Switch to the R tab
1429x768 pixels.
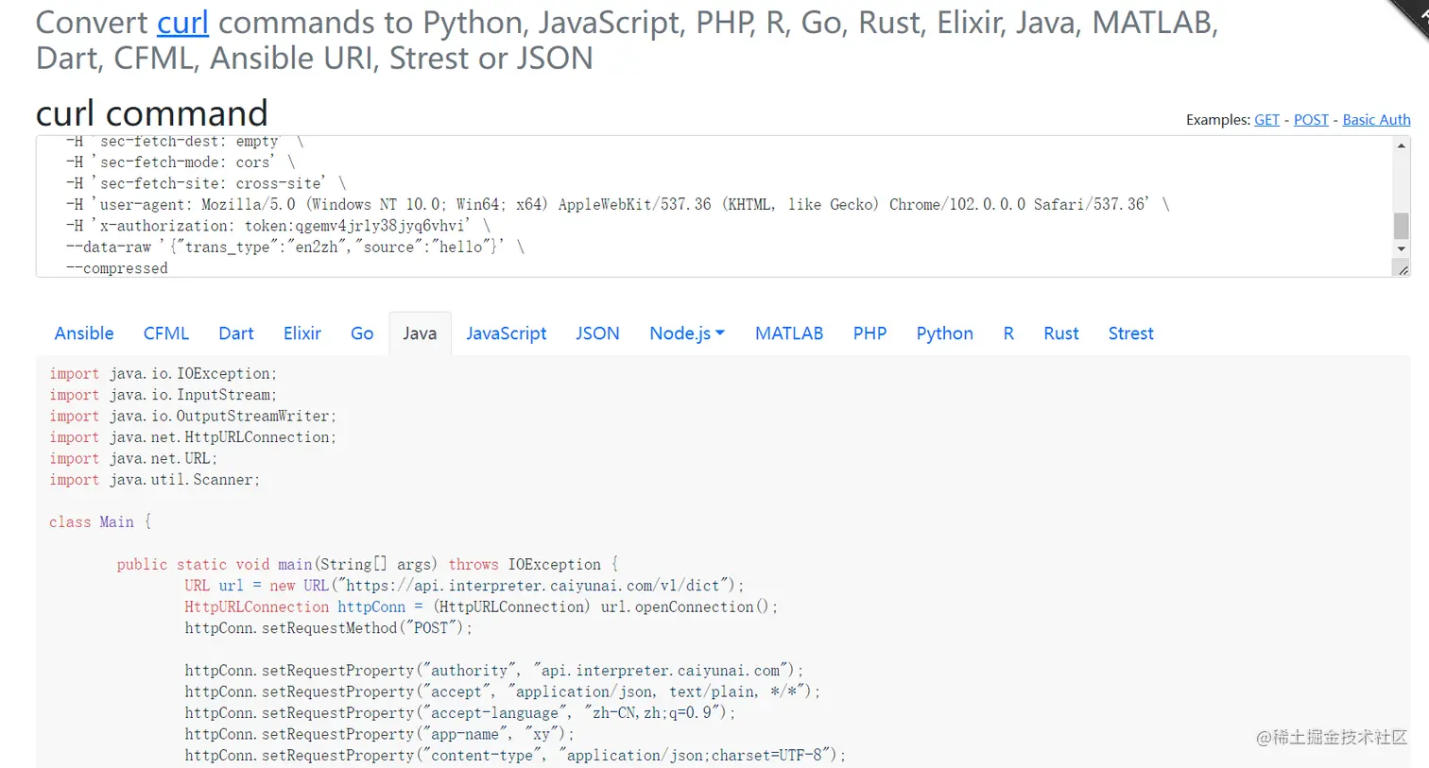click(1008, 333)
